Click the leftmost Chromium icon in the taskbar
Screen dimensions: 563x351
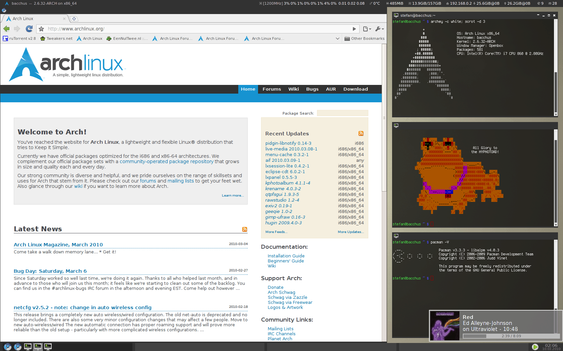pos(7,347)
